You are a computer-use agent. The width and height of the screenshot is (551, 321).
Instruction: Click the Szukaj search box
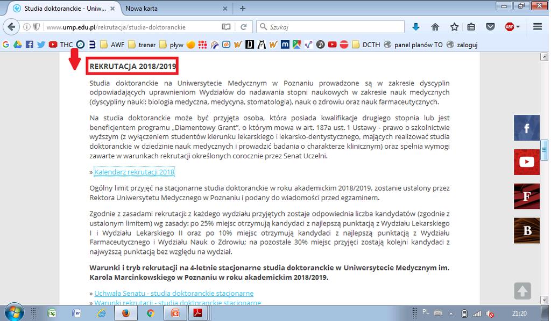click(x=330, y=27)
